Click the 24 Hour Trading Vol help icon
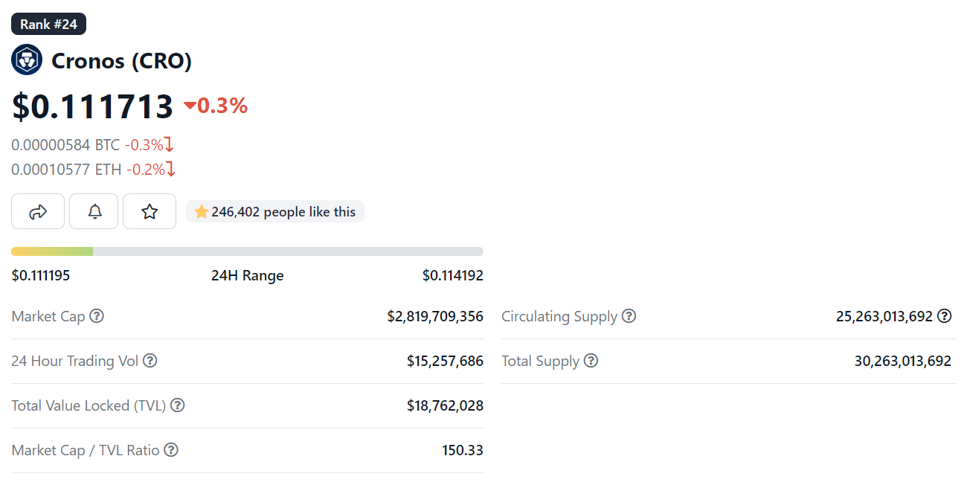Viewport: 967px width, 485px height. pos(150,361)
